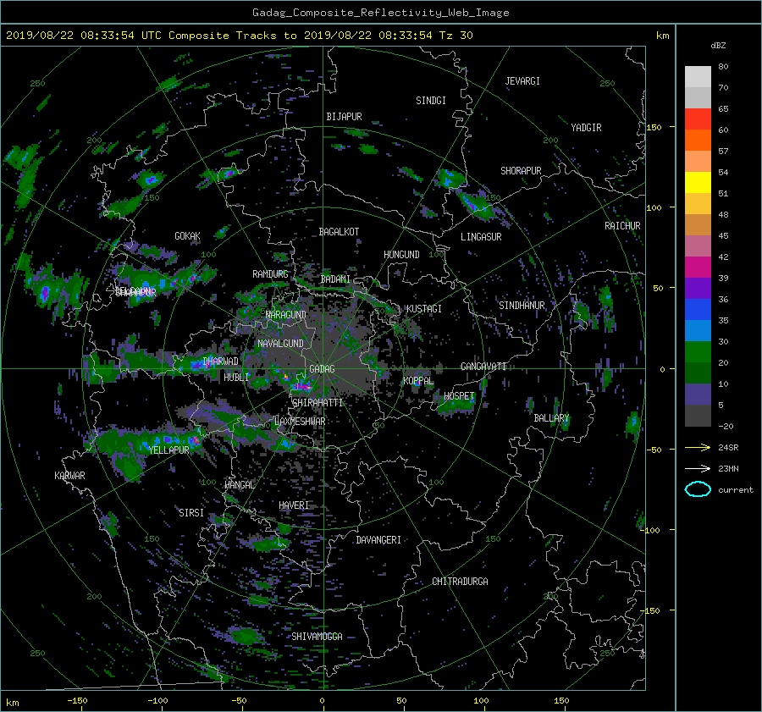Viewport: 762px width, 712px height.
Task: Click the NAVALGUND city label
Action: click(280, 344)
